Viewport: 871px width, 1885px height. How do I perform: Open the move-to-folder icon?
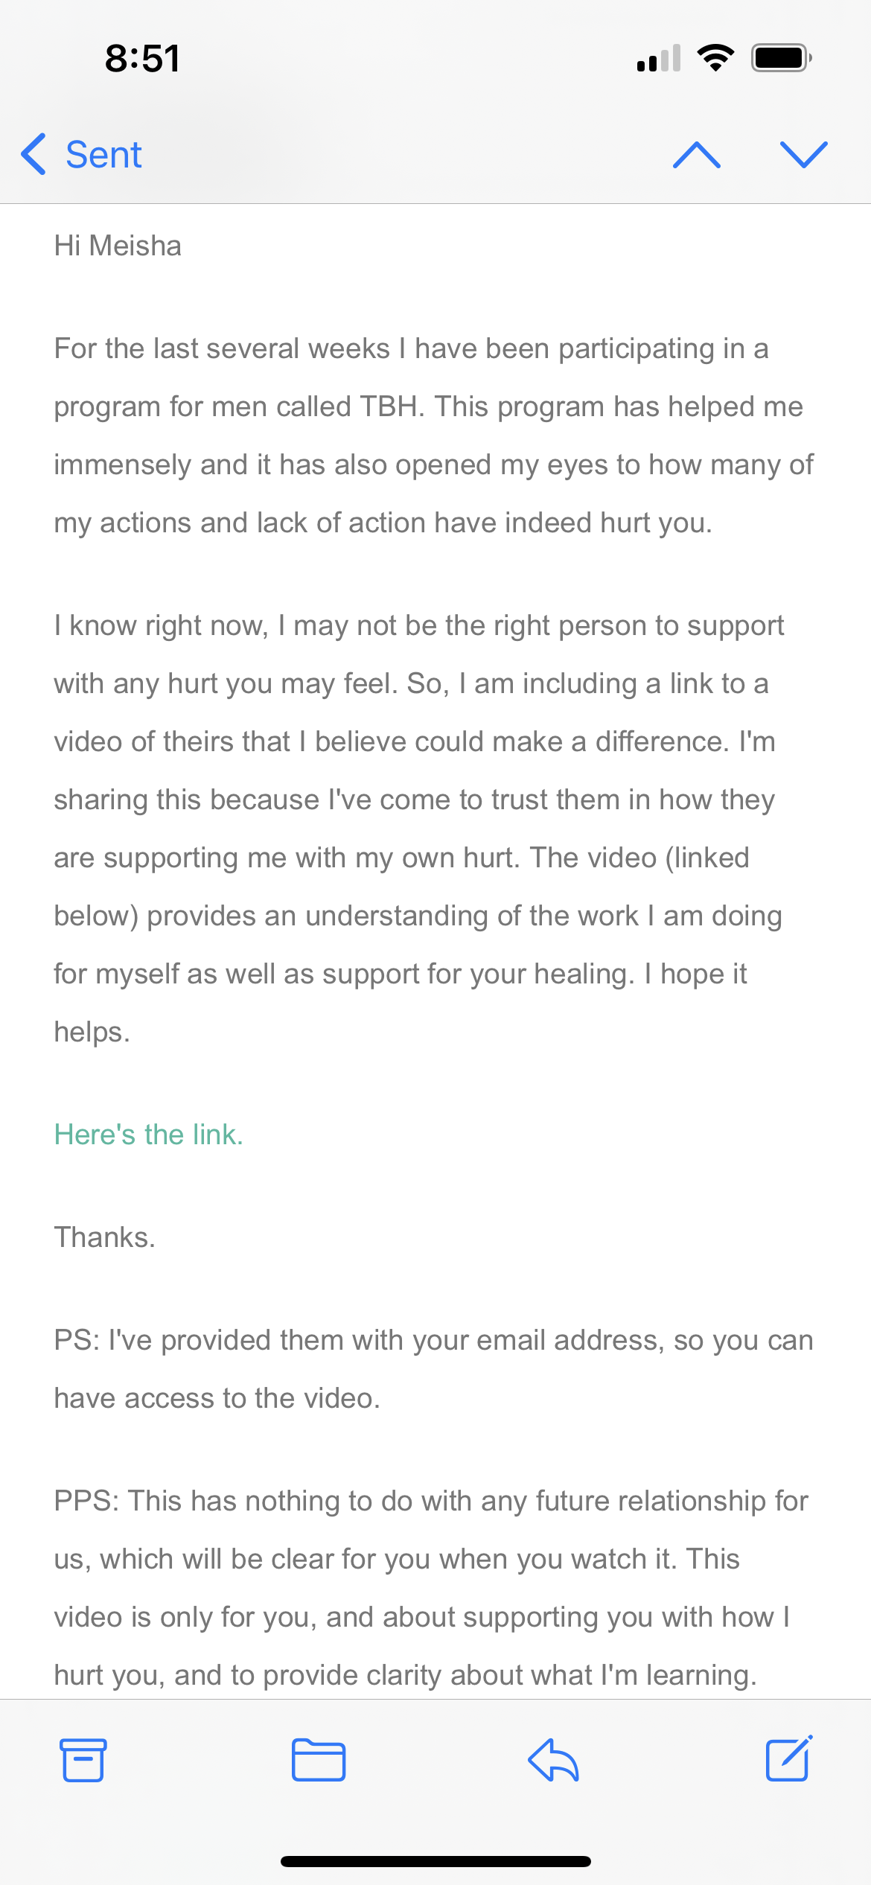click(318, 1760)
